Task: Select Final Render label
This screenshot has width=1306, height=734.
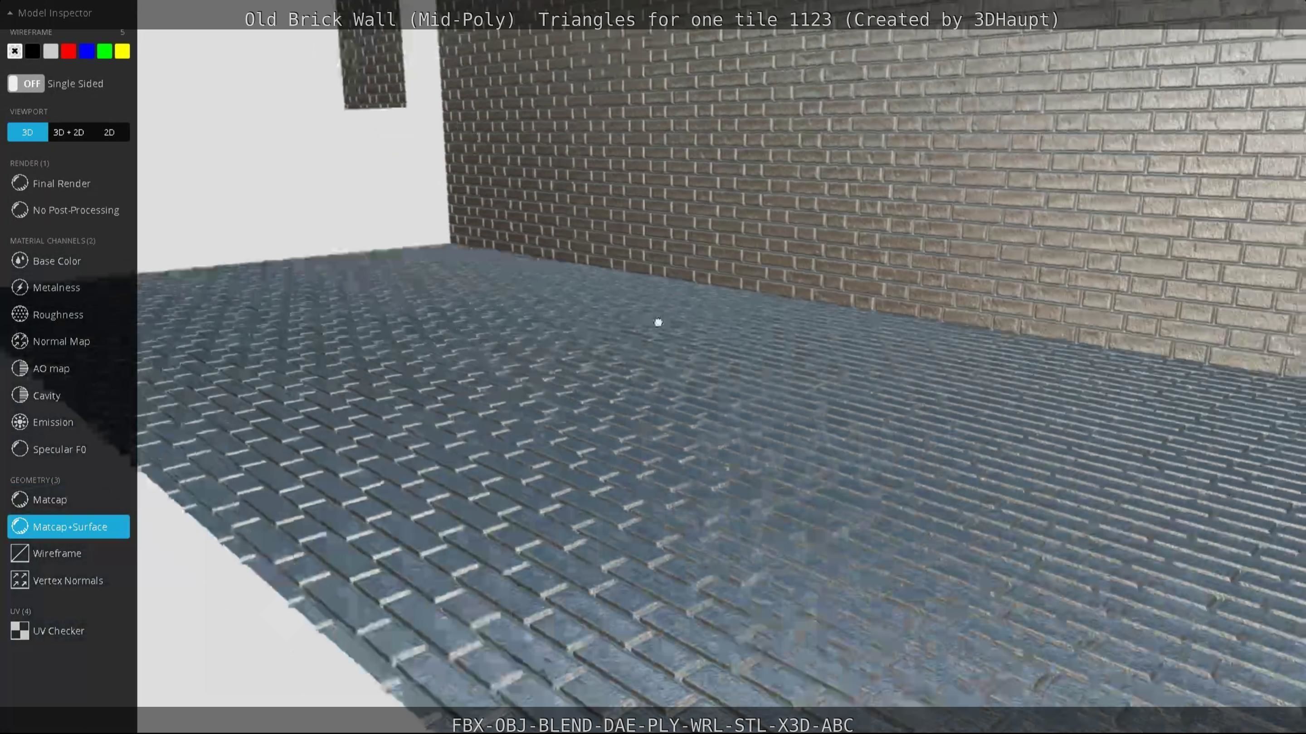Action: [61, 183]
